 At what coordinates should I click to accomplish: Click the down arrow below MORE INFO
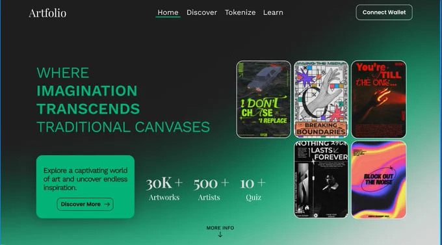pyautogui.click(x=220, y=235)
